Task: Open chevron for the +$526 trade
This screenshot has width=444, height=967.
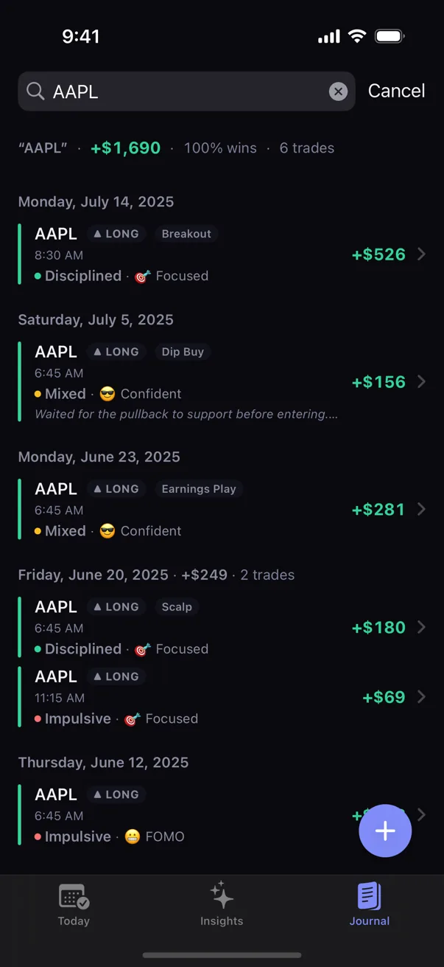Action: pyautogui.click(x=421, y=254)
